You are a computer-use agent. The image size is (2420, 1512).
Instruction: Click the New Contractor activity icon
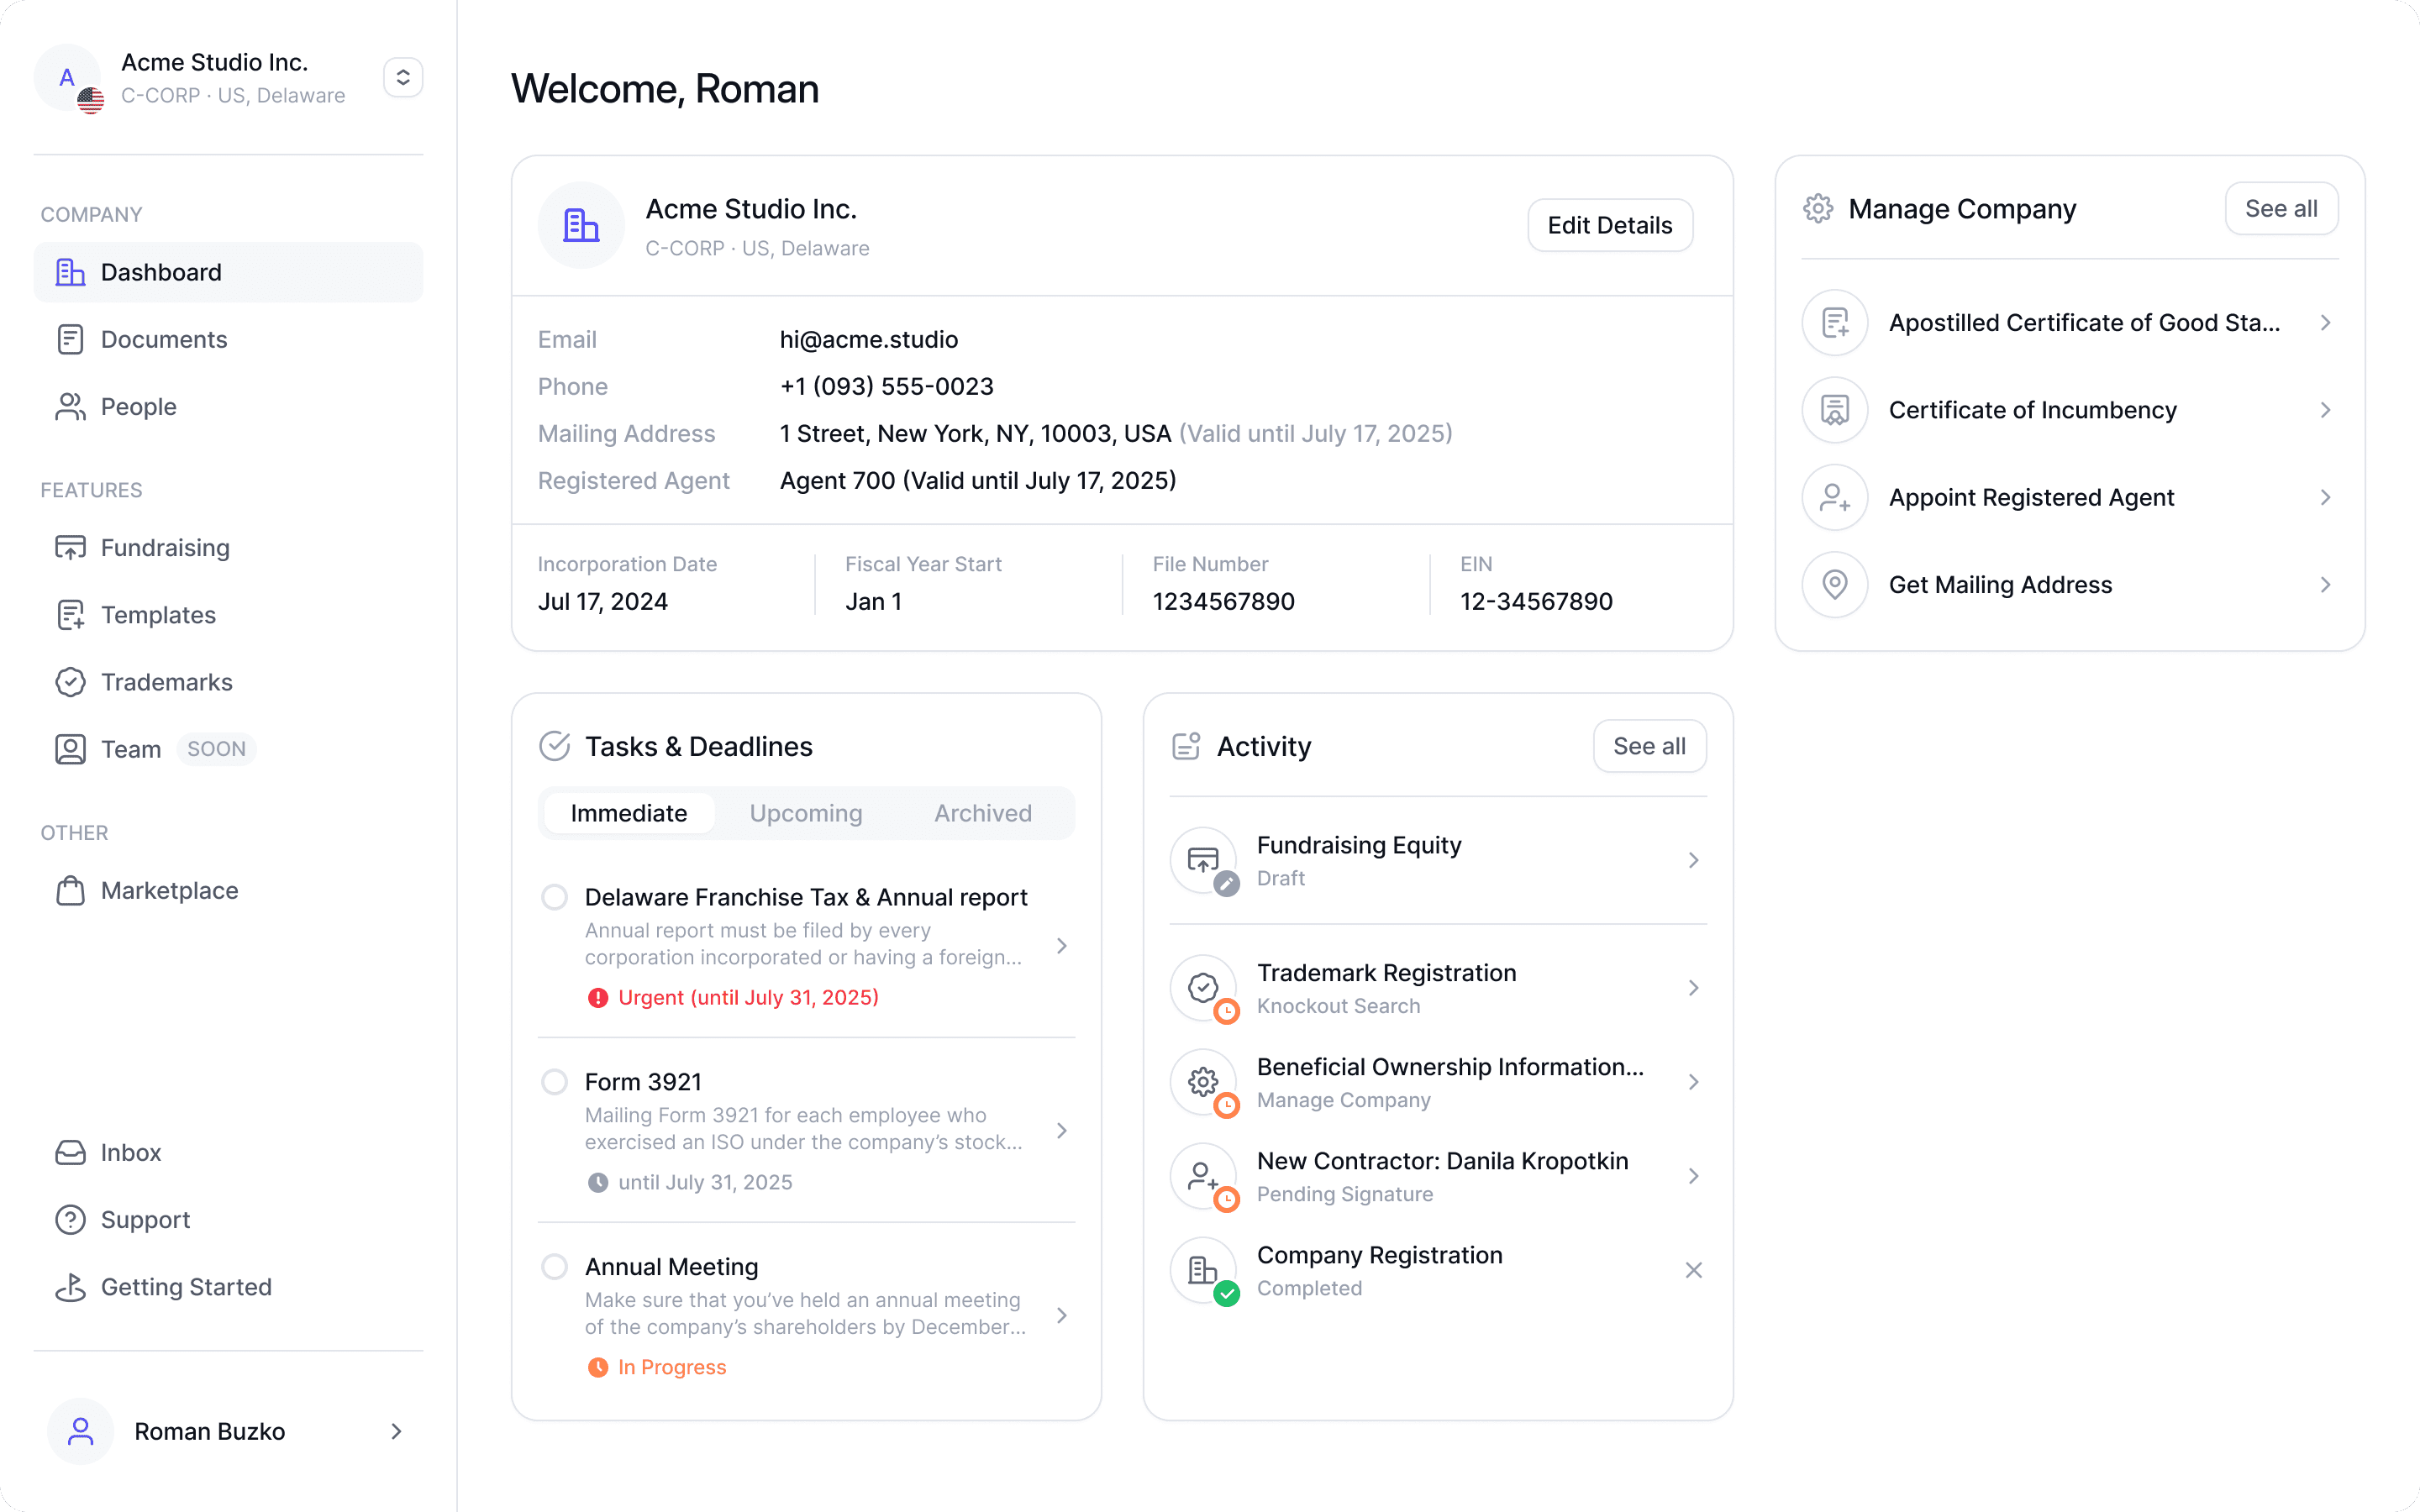coord(1203,1176)
